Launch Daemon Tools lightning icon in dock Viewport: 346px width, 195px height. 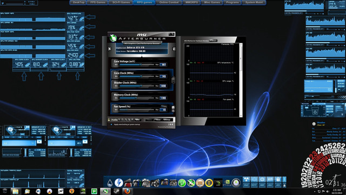(x=119, y=183)
